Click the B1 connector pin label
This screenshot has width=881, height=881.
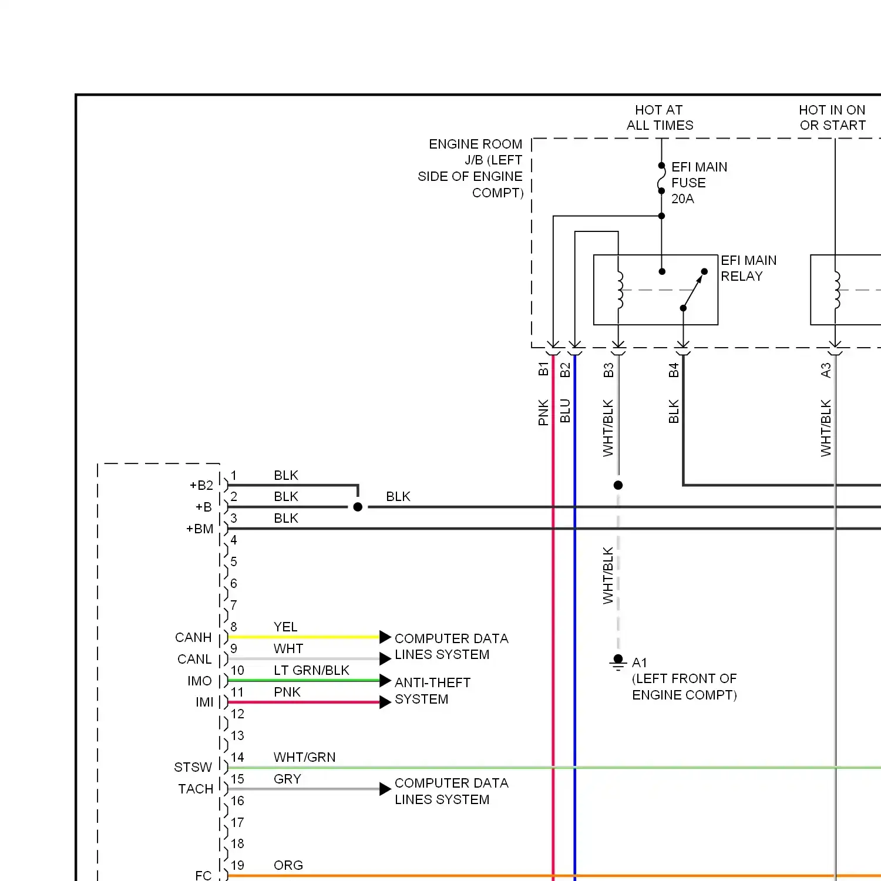[x=543, y=369]
